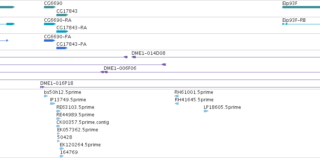
Task: Click the DME1-006F06 clone end marker
Action: point(104,72)
